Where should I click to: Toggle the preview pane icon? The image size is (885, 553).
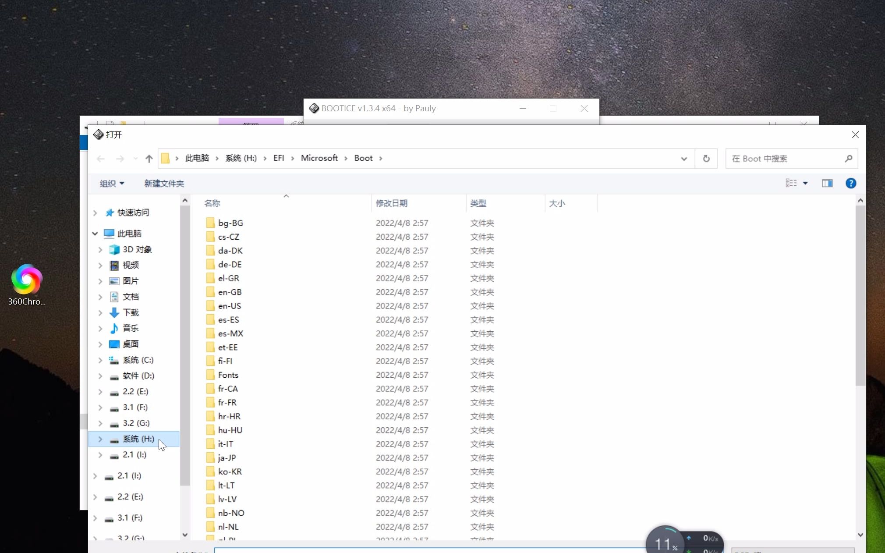coord(827,183)
